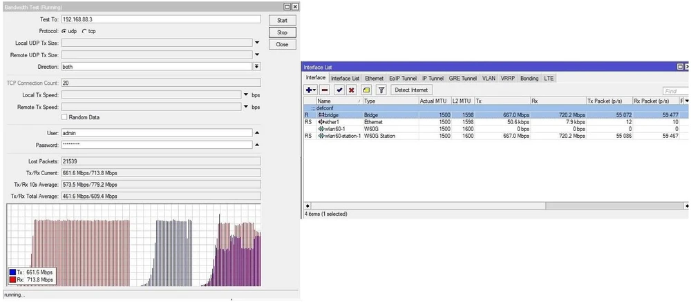Sort by the Rx Packet (p/s) column header

[x=655, y=101]
